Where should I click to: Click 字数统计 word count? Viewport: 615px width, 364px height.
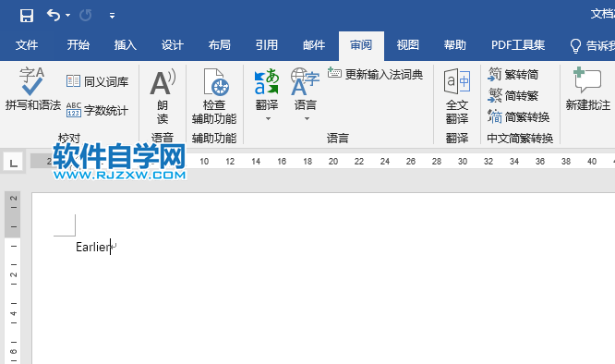tap(97, 110)
